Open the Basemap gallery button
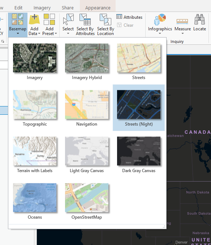 click(x=18, y=25)
